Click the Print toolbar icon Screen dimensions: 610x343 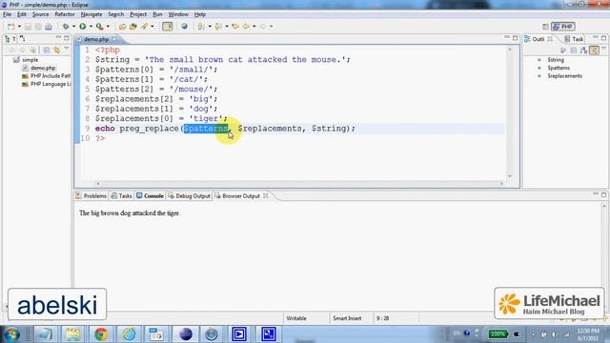tap(49, 27)
